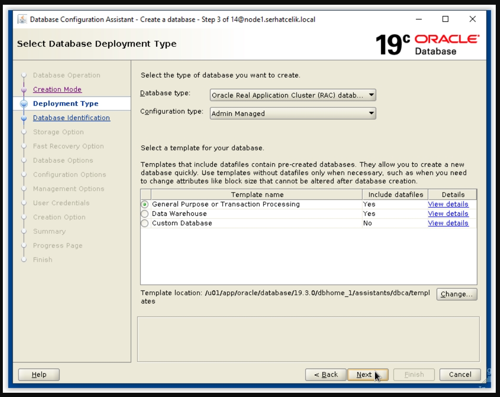500x397 pixels.
Task: Click the Management Options step label
Action: (69, 188)
